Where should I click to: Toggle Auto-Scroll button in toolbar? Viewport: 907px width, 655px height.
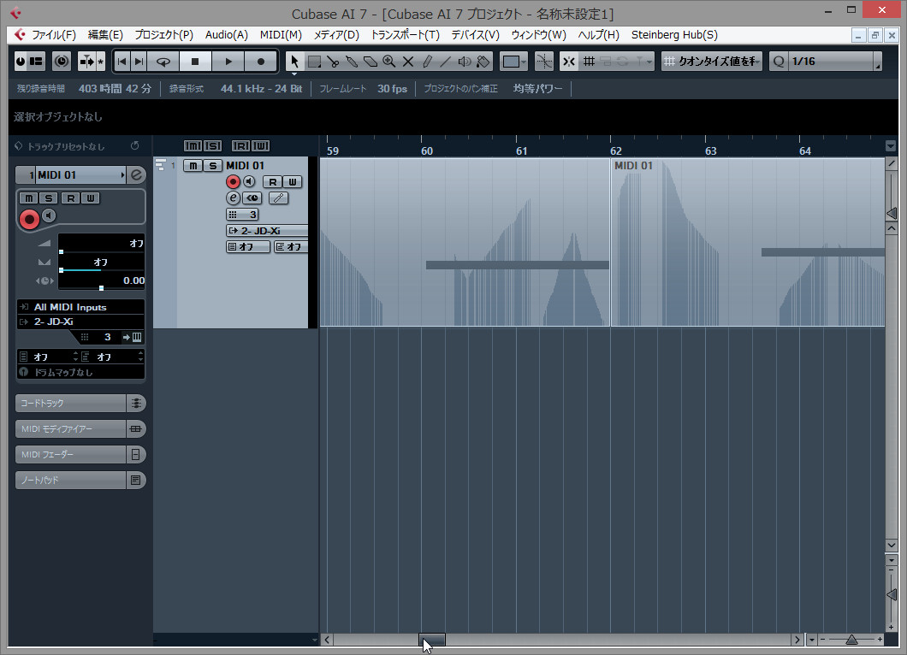pos(86,62)
